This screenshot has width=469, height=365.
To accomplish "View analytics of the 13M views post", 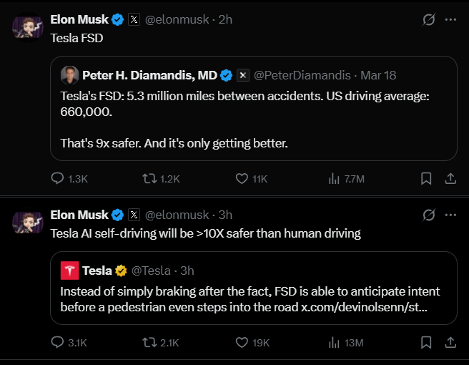I will tap(334, 343).
